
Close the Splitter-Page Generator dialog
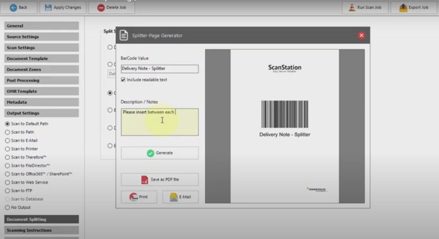coord(361,35)
